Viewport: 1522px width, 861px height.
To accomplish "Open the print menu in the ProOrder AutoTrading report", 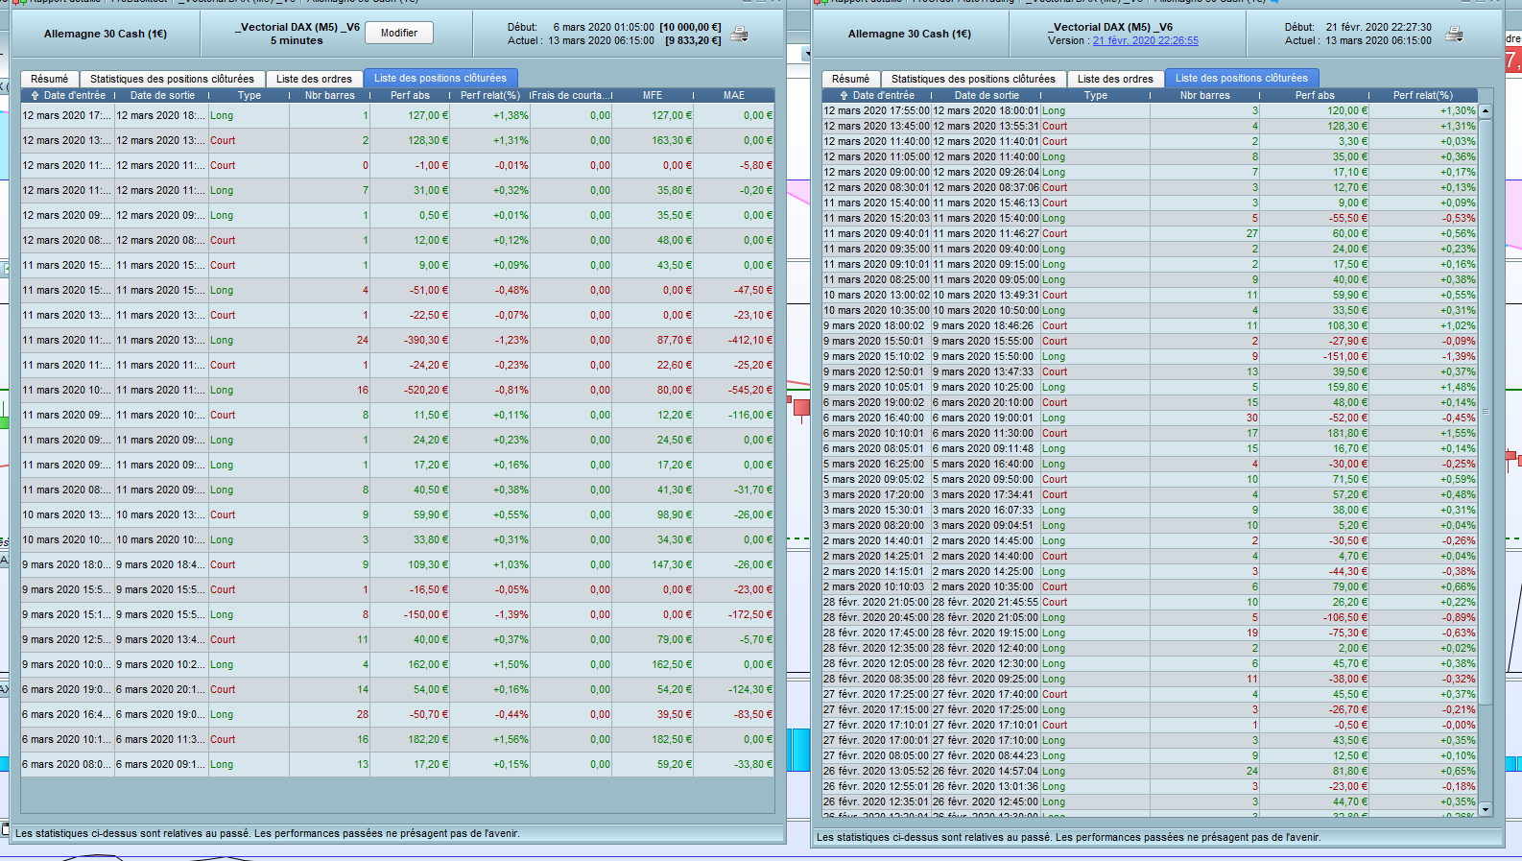I will (x=1454, y=35).
